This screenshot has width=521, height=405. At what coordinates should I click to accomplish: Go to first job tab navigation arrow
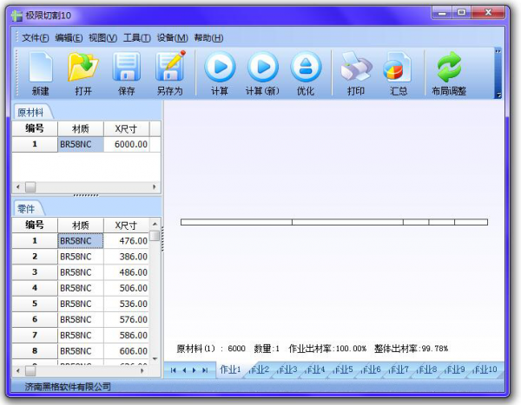173,370
